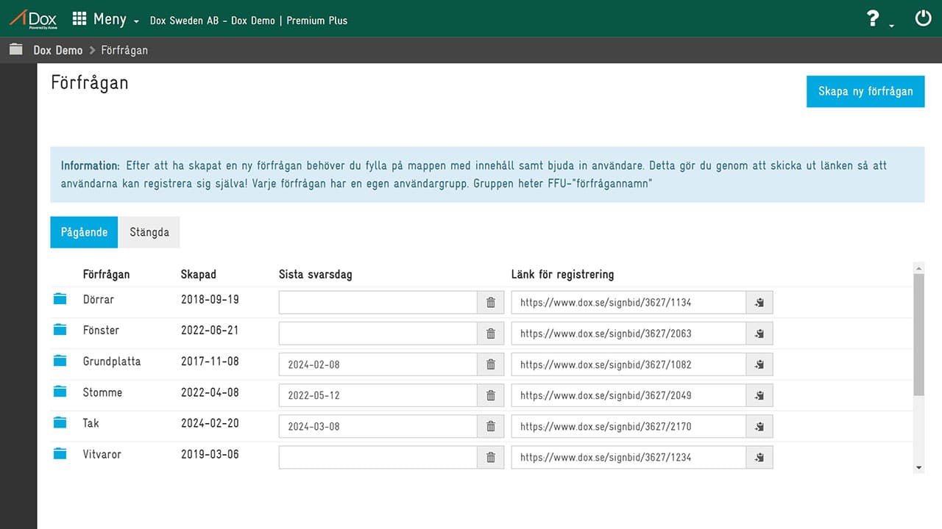
Task: Delete the Sista svarsdag date for Tak
Action: (x=491, y=426)
